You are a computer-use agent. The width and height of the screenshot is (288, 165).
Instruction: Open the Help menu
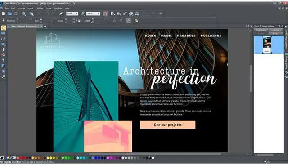(x=67, y=9)
